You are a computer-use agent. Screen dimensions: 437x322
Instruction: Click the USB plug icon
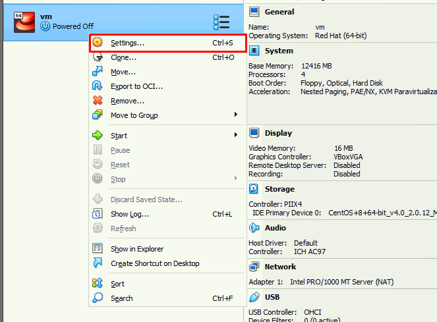pos(254,297)
